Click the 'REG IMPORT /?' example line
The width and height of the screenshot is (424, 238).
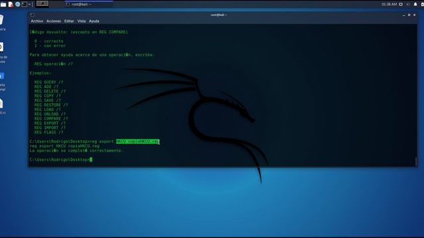pos(50,128)
